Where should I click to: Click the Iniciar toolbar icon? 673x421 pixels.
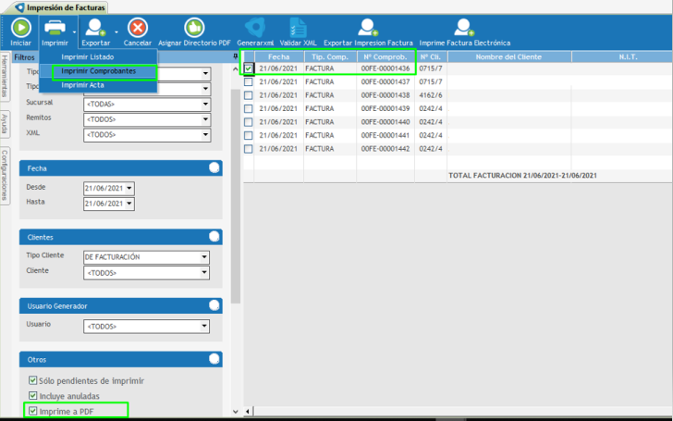(19, 29)
